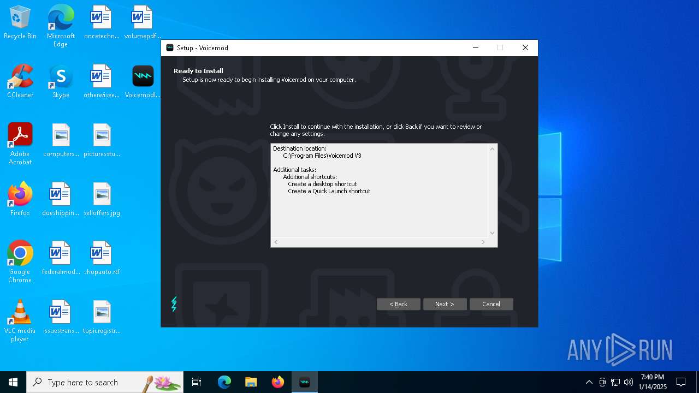699x393 pixels.
Task: Click the Create a desktop shortcut line
Action: pyautogui.click(x=322, y=184)
